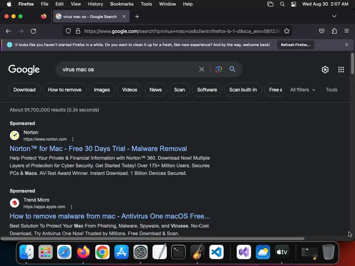The width and height of the screenshot is (355, 266).
Task: Select the How to remove chip
Action: 64,90
